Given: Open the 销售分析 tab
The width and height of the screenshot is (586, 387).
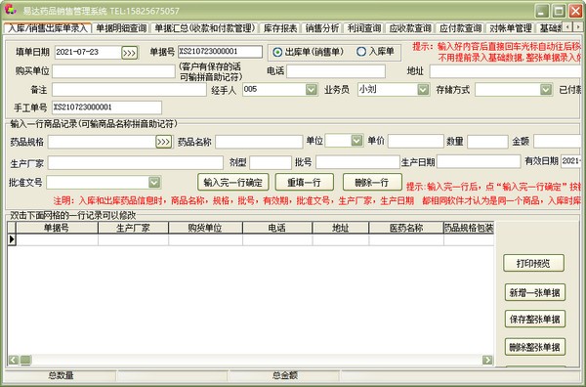Looking at the screenshot, I should coord(321,28).
